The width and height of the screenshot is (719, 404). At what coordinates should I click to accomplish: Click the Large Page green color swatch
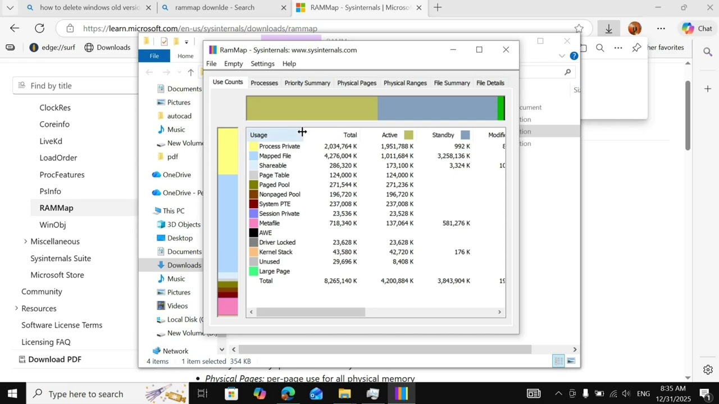(253, 272)
